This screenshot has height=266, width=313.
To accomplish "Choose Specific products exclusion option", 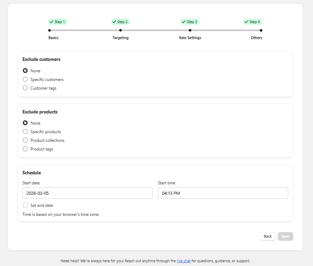I will (25, 131).
